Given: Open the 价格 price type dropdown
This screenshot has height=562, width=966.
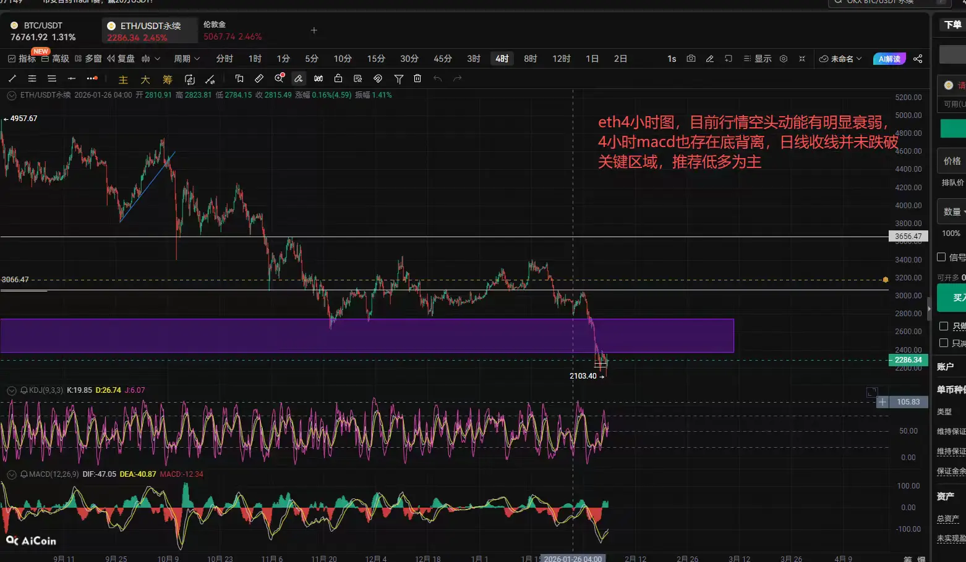Looking at the screenshot, I should point(952,161).
